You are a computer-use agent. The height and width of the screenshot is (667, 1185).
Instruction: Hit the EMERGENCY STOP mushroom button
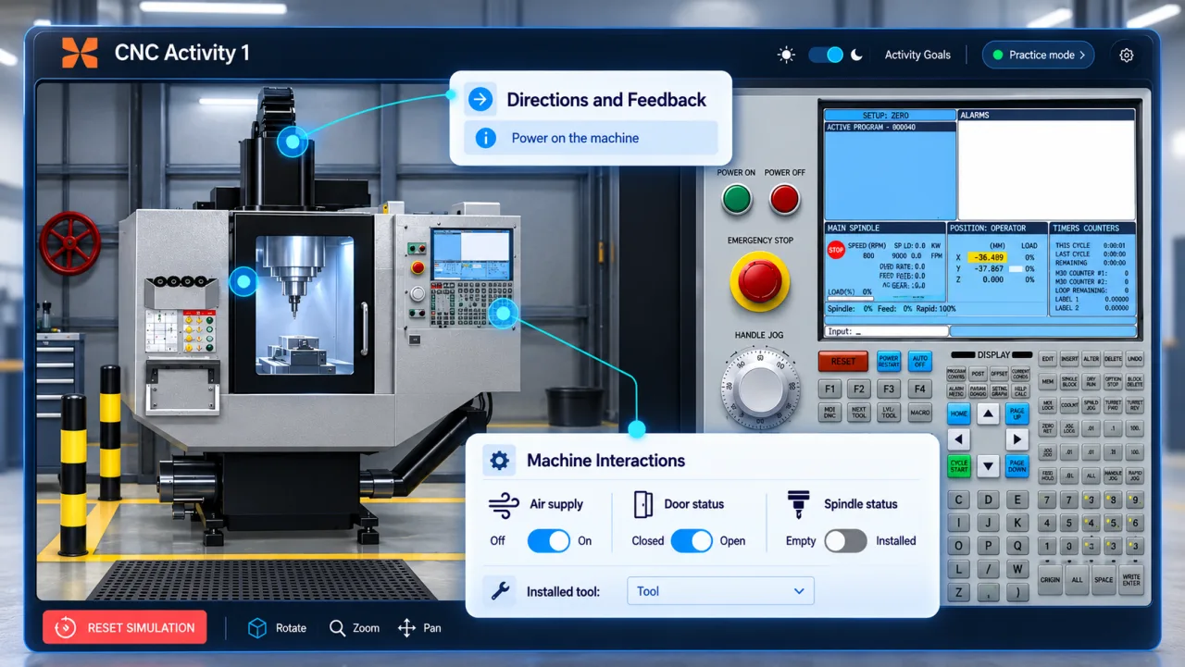point(760,280)
